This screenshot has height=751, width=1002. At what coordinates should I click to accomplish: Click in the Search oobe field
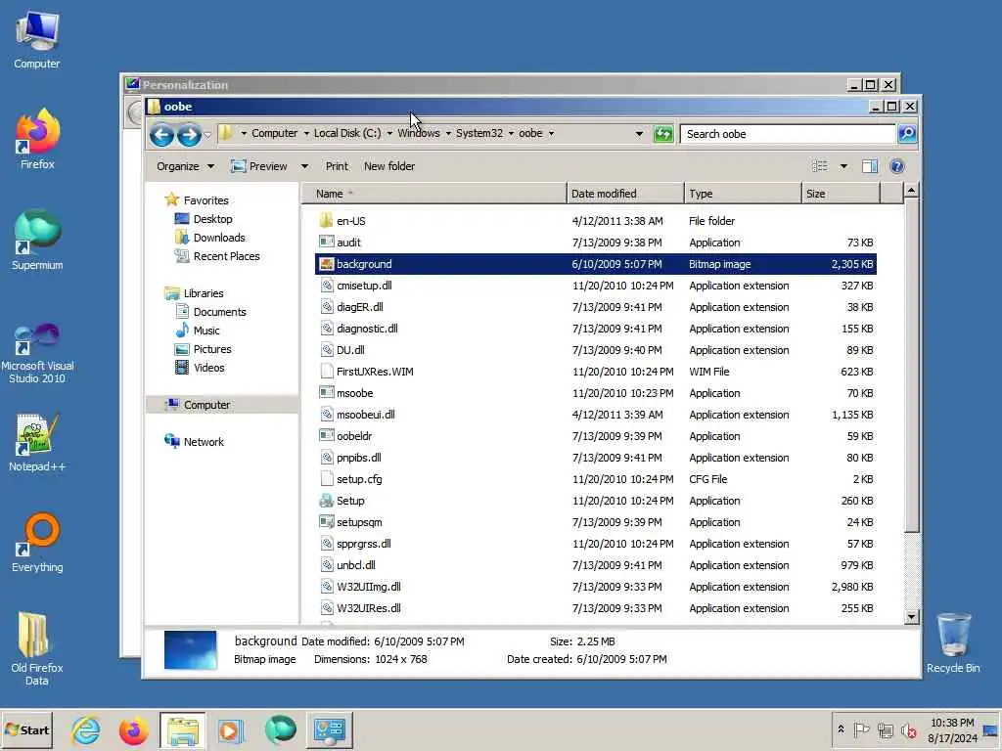pyautogui.click(x=788, y=134)
